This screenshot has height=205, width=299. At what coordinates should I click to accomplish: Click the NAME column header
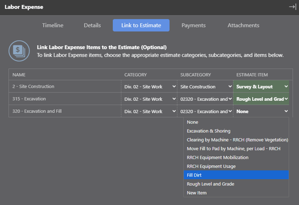tap(19, 75)
